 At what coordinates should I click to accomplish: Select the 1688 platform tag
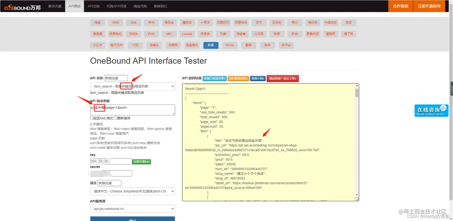pyautogui.click(x=115, y=22)
